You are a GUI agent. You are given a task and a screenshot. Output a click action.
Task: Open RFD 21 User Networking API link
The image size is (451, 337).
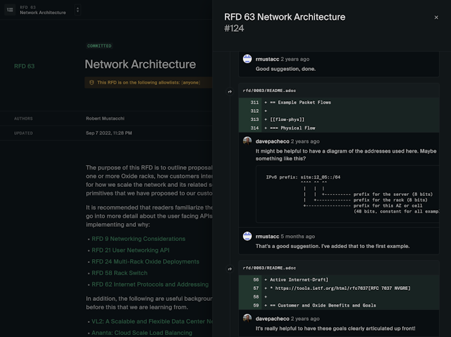(x=130, y=250)
